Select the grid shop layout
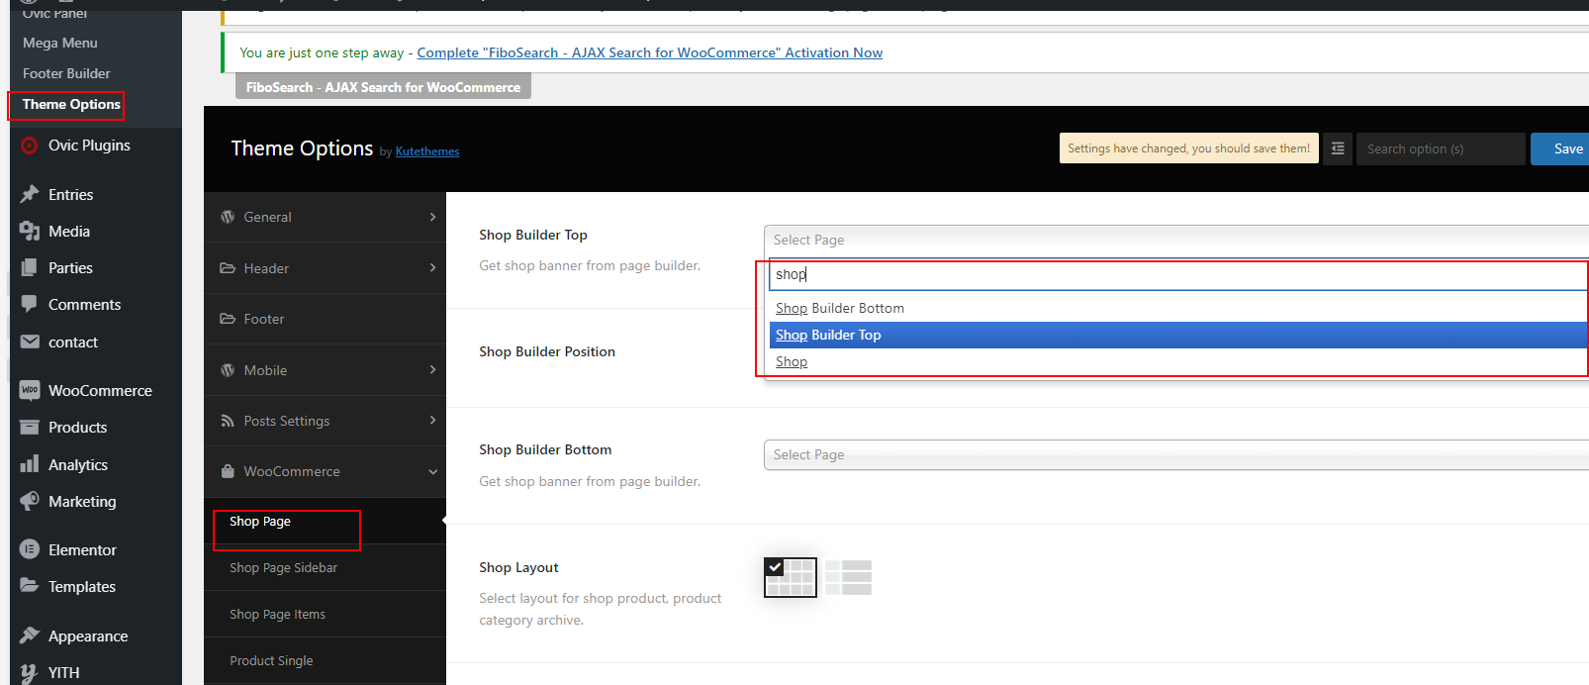Viewport: 1589px width, 685px height. [x=791, y=577]
